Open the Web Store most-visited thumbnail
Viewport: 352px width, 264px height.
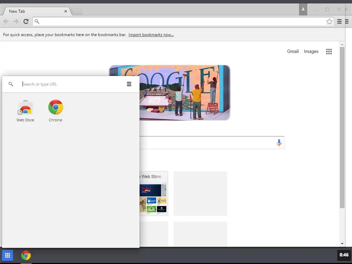click(154, 194)
